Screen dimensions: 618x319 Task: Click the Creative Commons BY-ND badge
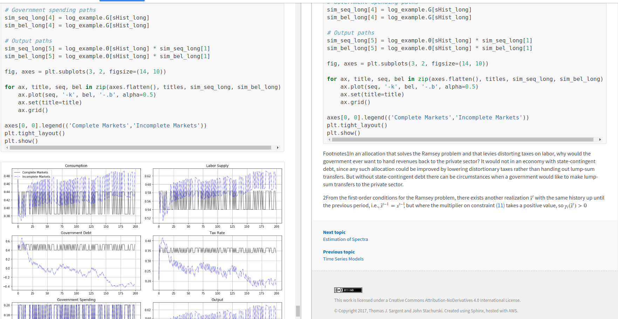point(348,290)
